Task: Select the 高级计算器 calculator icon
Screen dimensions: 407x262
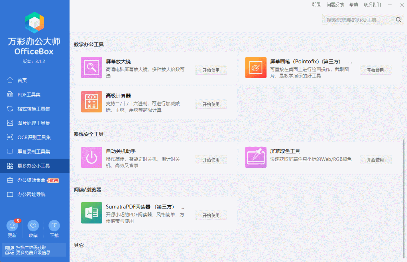Action: 91,102
